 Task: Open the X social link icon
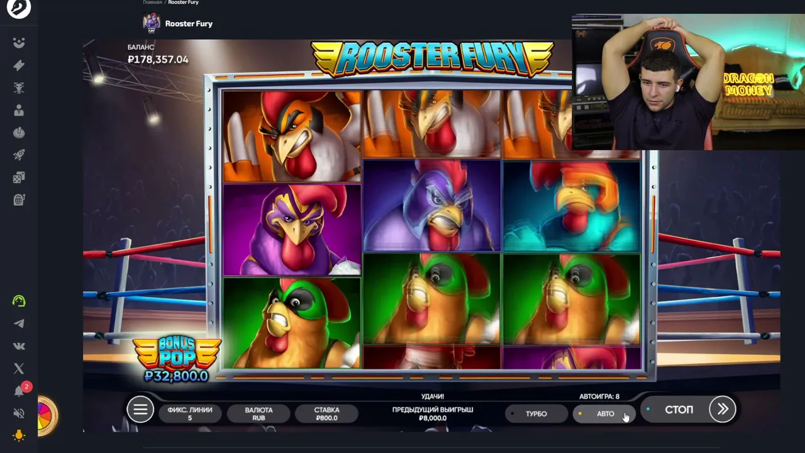19,369
